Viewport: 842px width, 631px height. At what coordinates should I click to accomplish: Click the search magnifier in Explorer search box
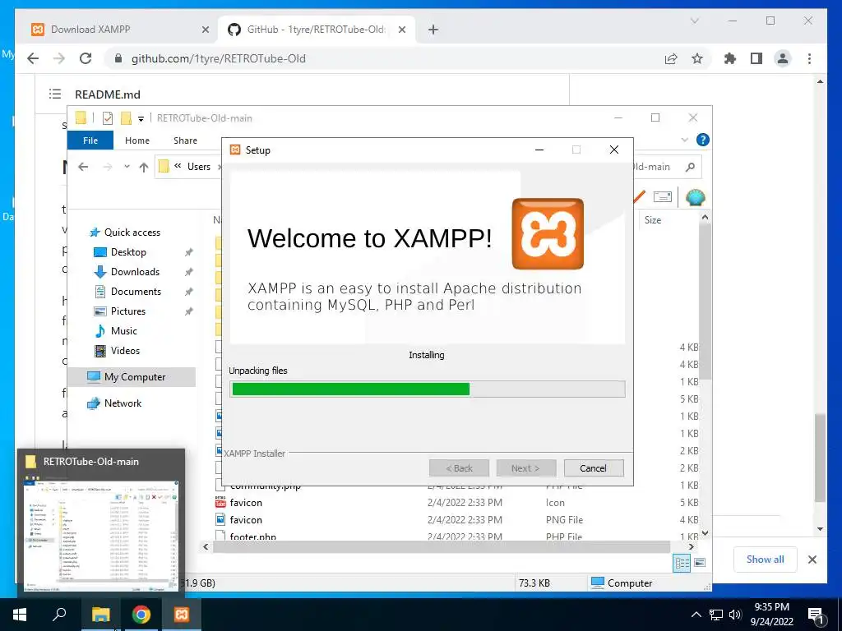(x=690, y=167)
